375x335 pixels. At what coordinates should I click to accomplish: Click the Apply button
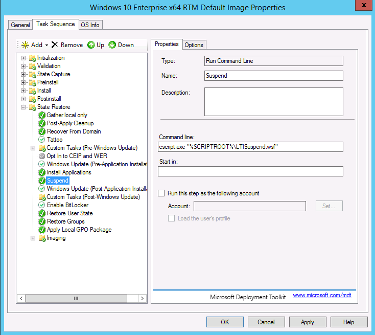click(x=307, y=322)
